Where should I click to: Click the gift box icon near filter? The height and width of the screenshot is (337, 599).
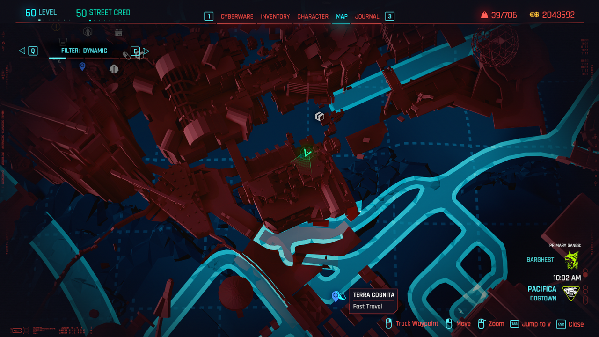click(x=118, y=32)
